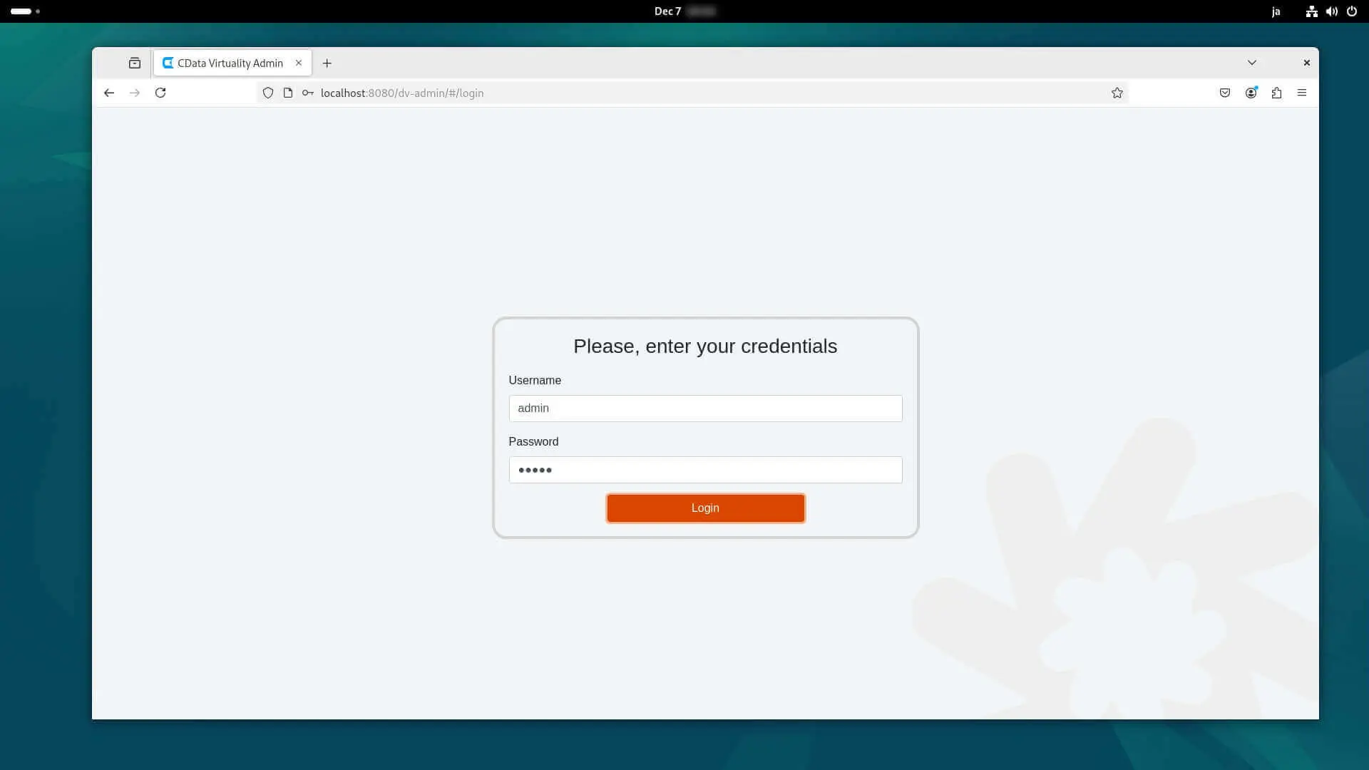Viewport: 1369px width, 770px height.
Task: Close the CData Virtuality Admin tab
Action: tap(299, 63)
